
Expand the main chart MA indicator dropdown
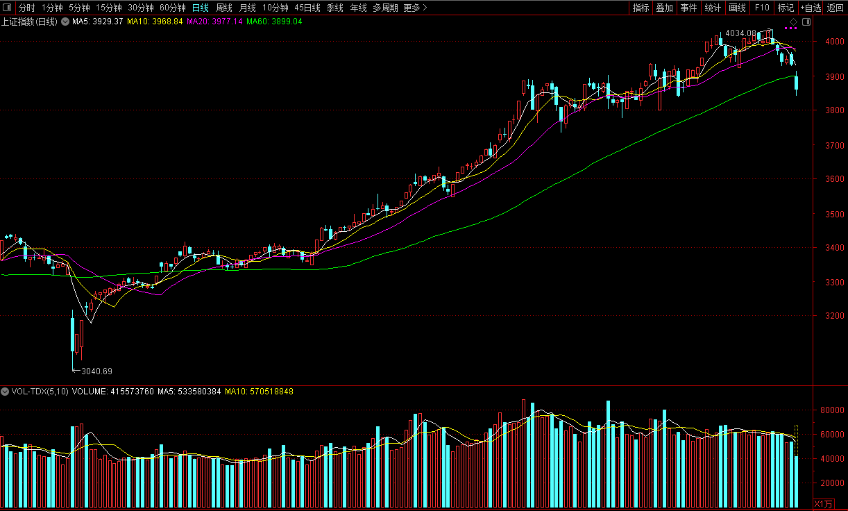(65, 22)
